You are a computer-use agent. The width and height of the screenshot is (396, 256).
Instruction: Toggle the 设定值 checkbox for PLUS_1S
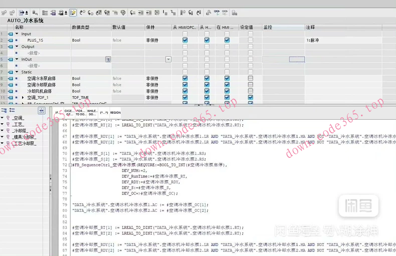tap(250, 40)
